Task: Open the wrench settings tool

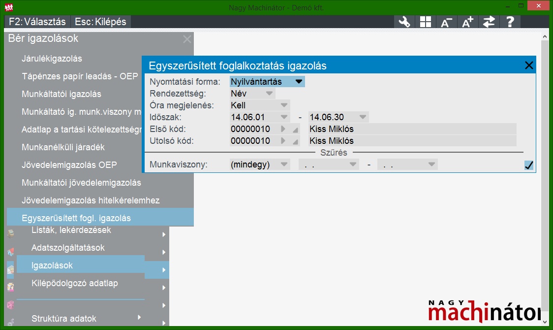Action: point(404,22)
